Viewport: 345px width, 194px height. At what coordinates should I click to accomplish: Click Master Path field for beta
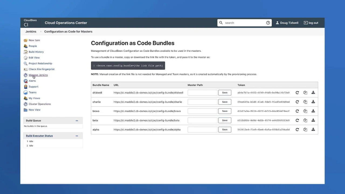click(x=202, y=120)
